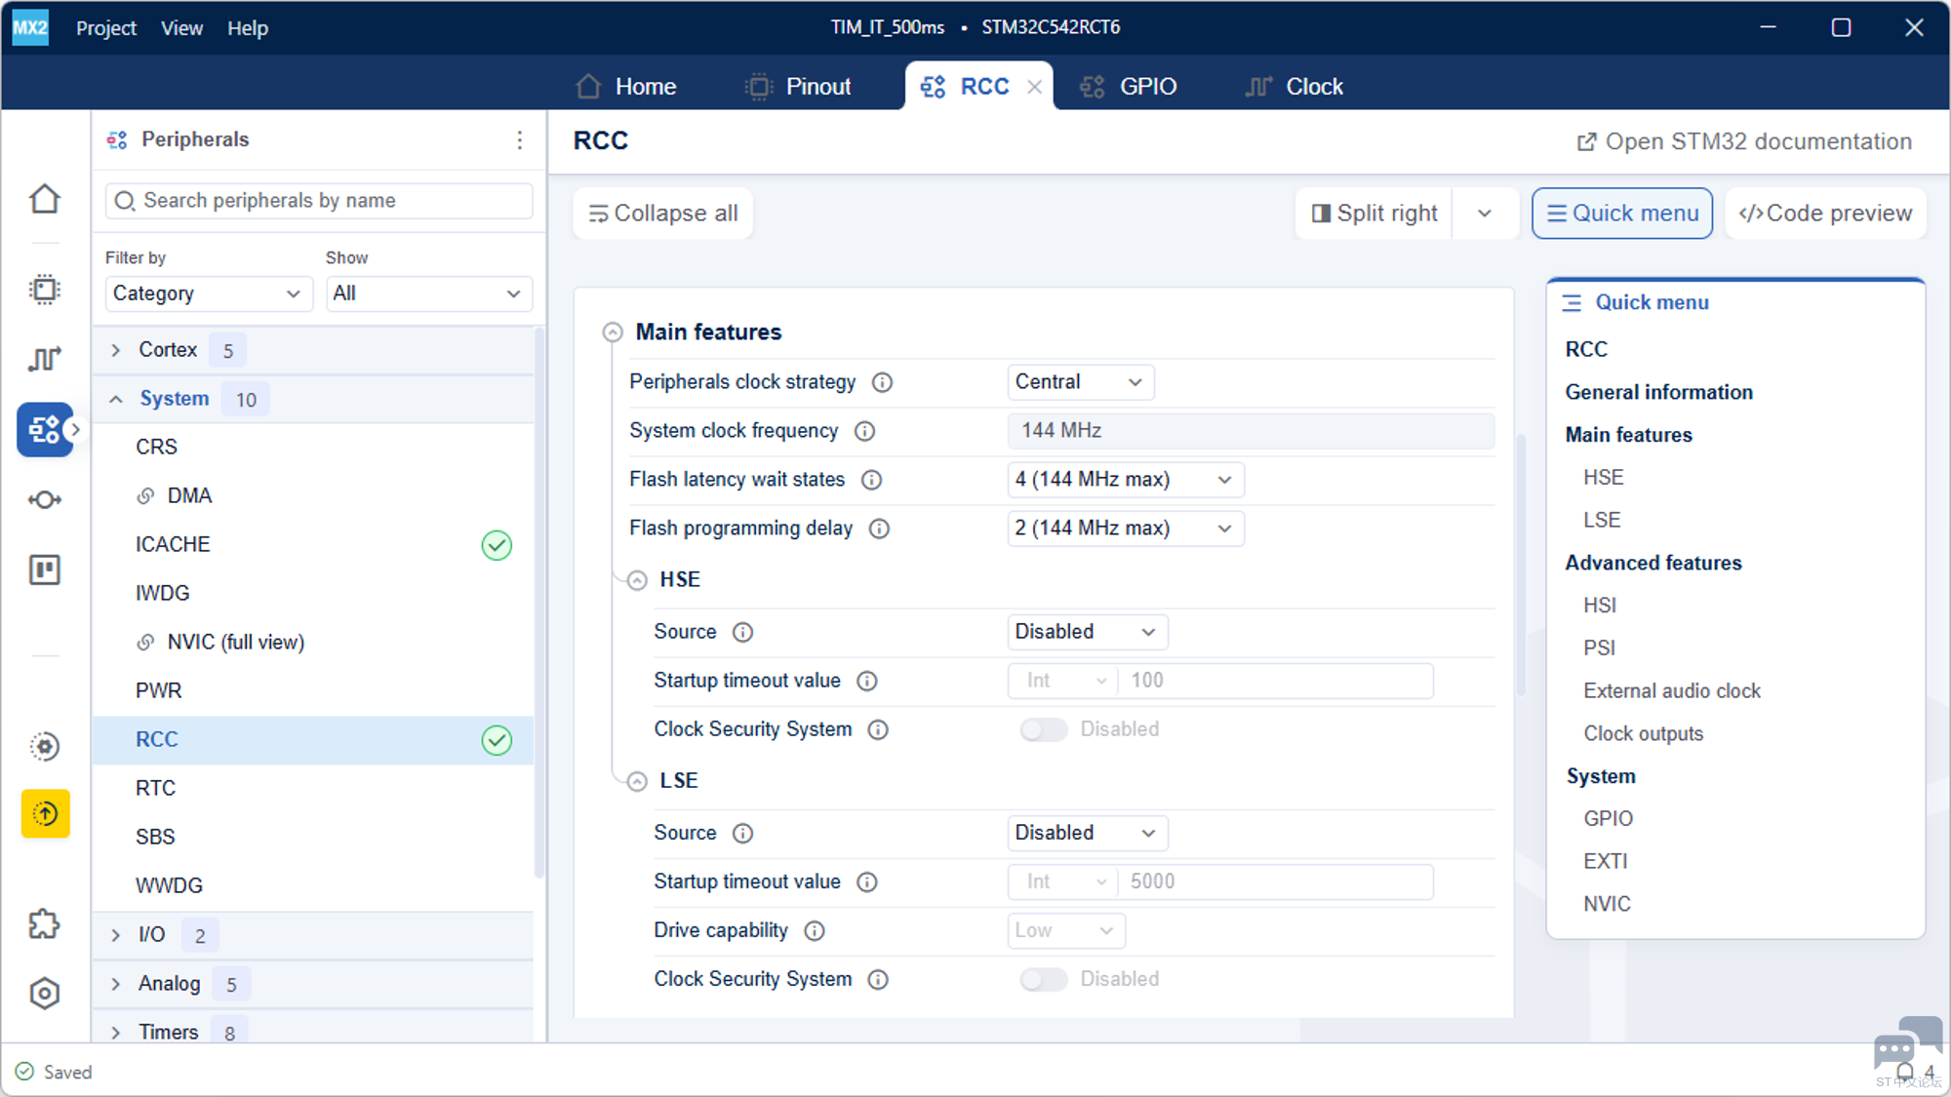Toggle HSE Clock Security System switch
This screenshot has width=1951, height=1097.
[1043, 729]
